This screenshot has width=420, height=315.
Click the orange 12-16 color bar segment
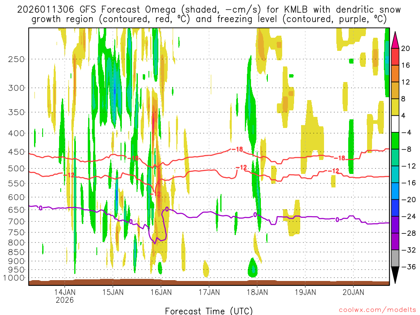point(395,73)
